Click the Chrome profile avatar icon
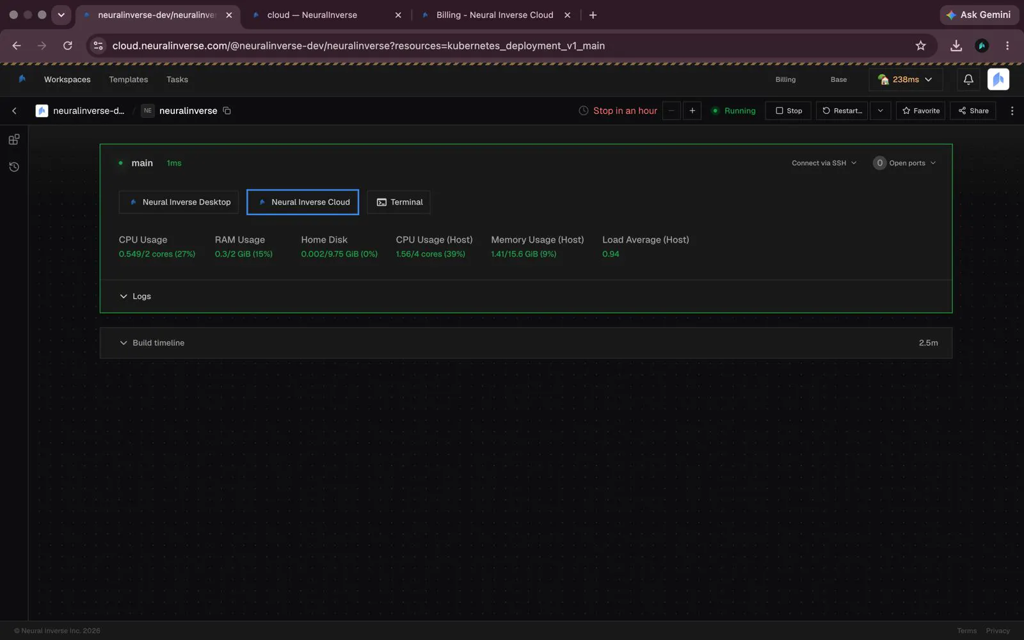The height and width of the screenshot is (640, 1024). pos(982,45)
